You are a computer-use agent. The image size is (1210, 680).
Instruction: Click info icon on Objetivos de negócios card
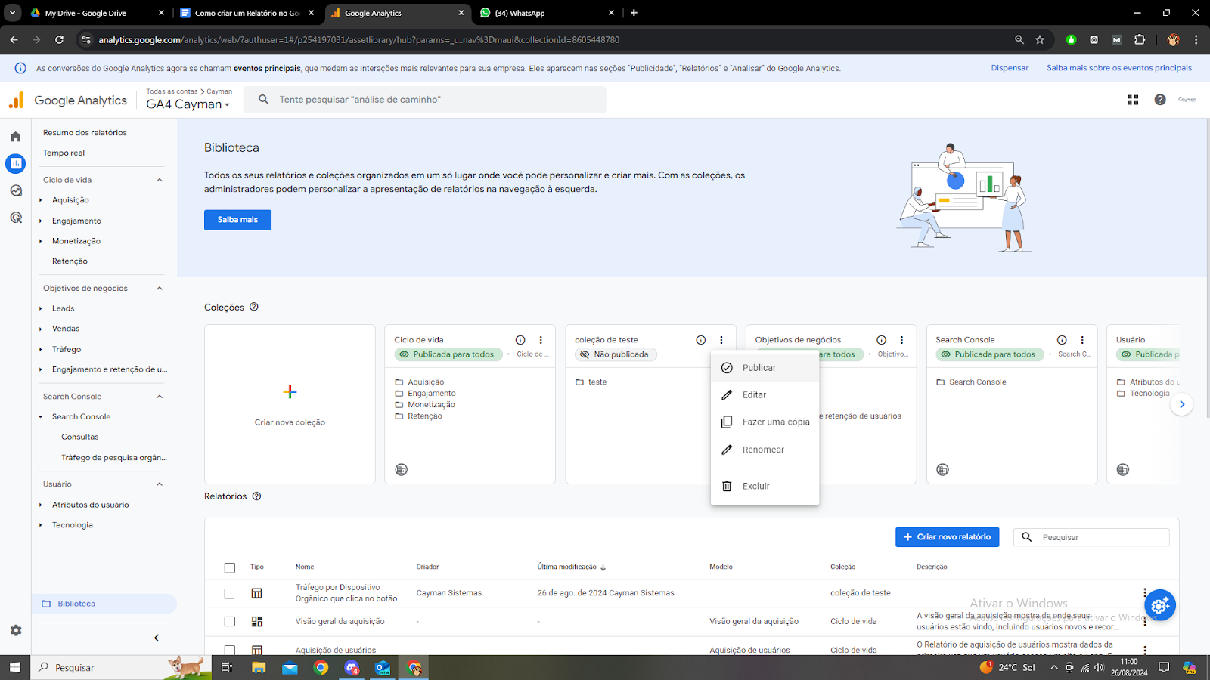tap(881, 340)
